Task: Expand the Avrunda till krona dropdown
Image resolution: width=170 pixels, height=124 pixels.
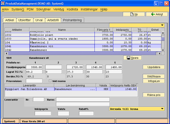Action: [162, 108]
